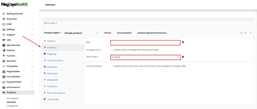The height and width of the screenshot is (109, 257).
Task: Click the NegosyoToolkit logo
Action: [x=15, y=4]
